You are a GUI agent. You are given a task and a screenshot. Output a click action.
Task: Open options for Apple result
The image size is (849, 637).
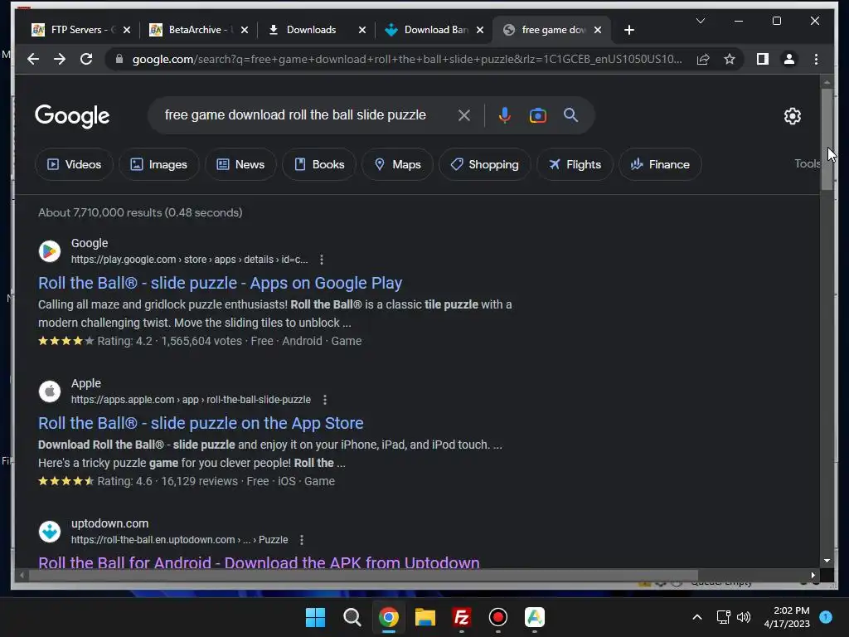tap(325, 400)
